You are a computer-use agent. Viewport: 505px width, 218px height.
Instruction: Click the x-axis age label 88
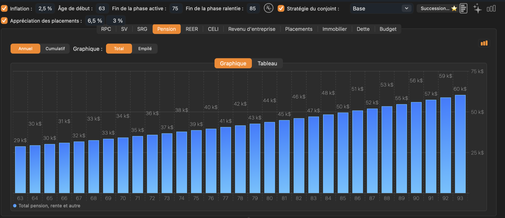click(387, 198)
